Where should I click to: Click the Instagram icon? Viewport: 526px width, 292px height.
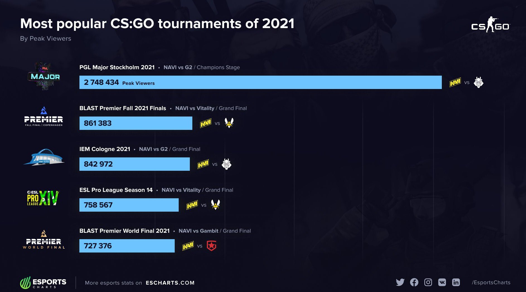pyautogui.click(x=428, y=282)
